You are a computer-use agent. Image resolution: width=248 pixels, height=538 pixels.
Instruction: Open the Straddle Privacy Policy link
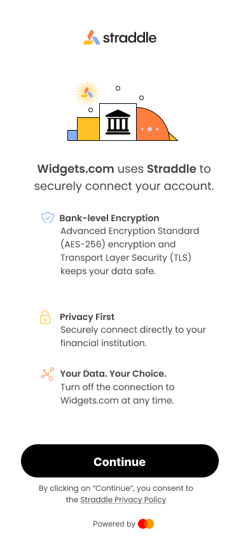(123, 500)
